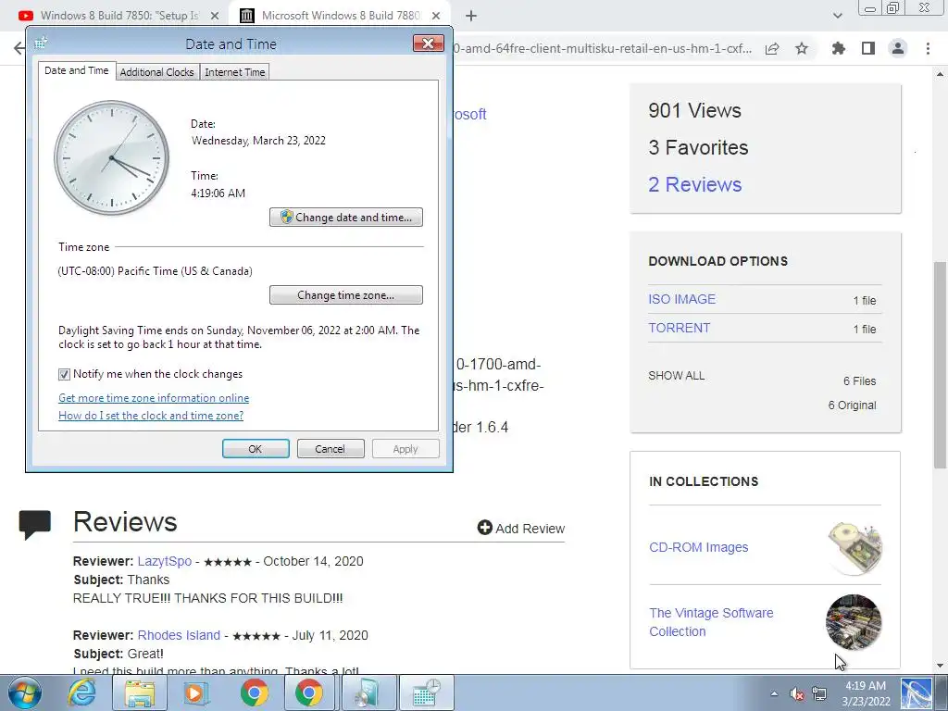Bookmark this page with the star icon

tap(802, 48)
